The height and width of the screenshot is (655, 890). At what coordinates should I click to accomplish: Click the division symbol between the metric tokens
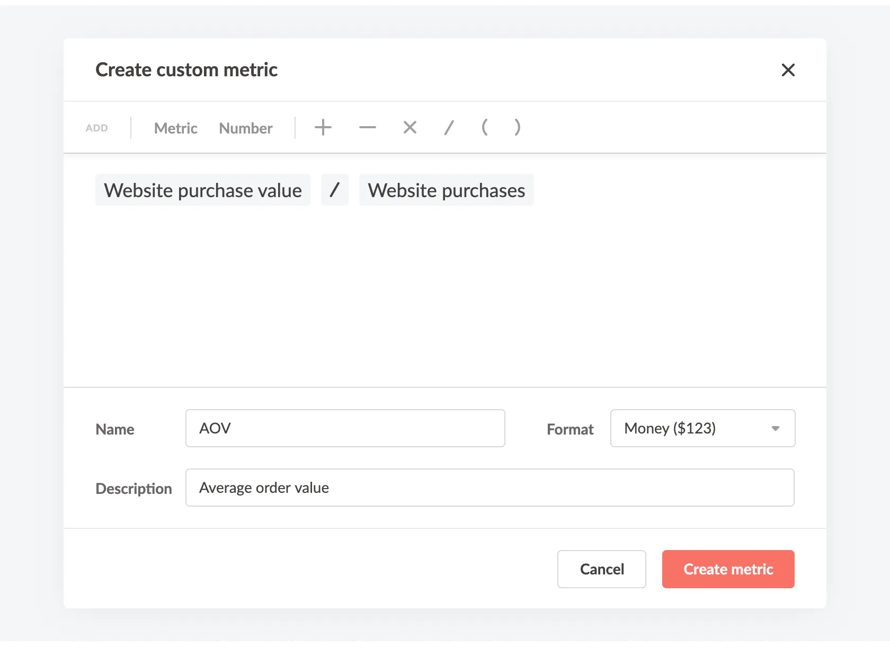click(x=335, y=190)
